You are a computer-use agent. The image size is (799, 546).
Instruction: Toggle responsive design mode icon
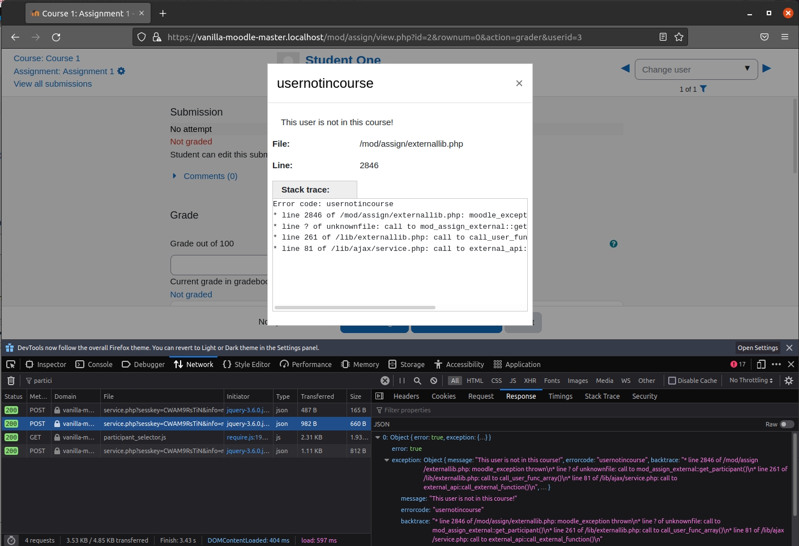(761, 364)
